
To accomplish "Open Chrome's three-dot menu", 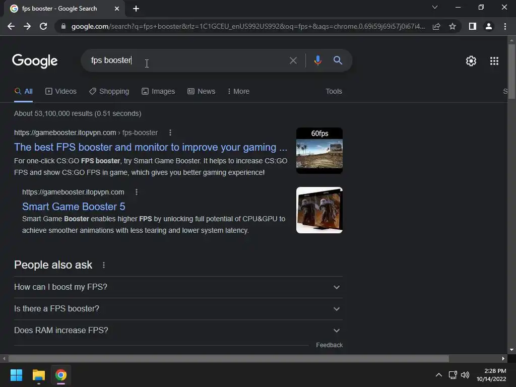I will (x=505, y=26).
